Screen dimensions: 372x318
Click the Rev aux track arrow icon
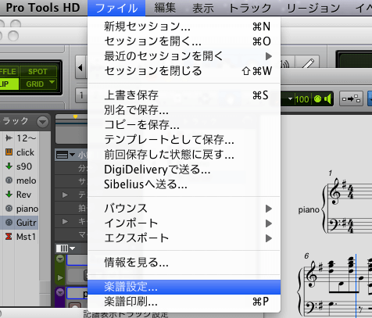tap(9, 195)
